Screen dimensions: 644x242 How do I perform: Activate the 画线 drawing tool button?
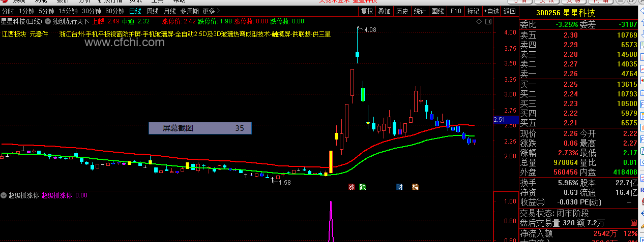[x=437, y=11]
